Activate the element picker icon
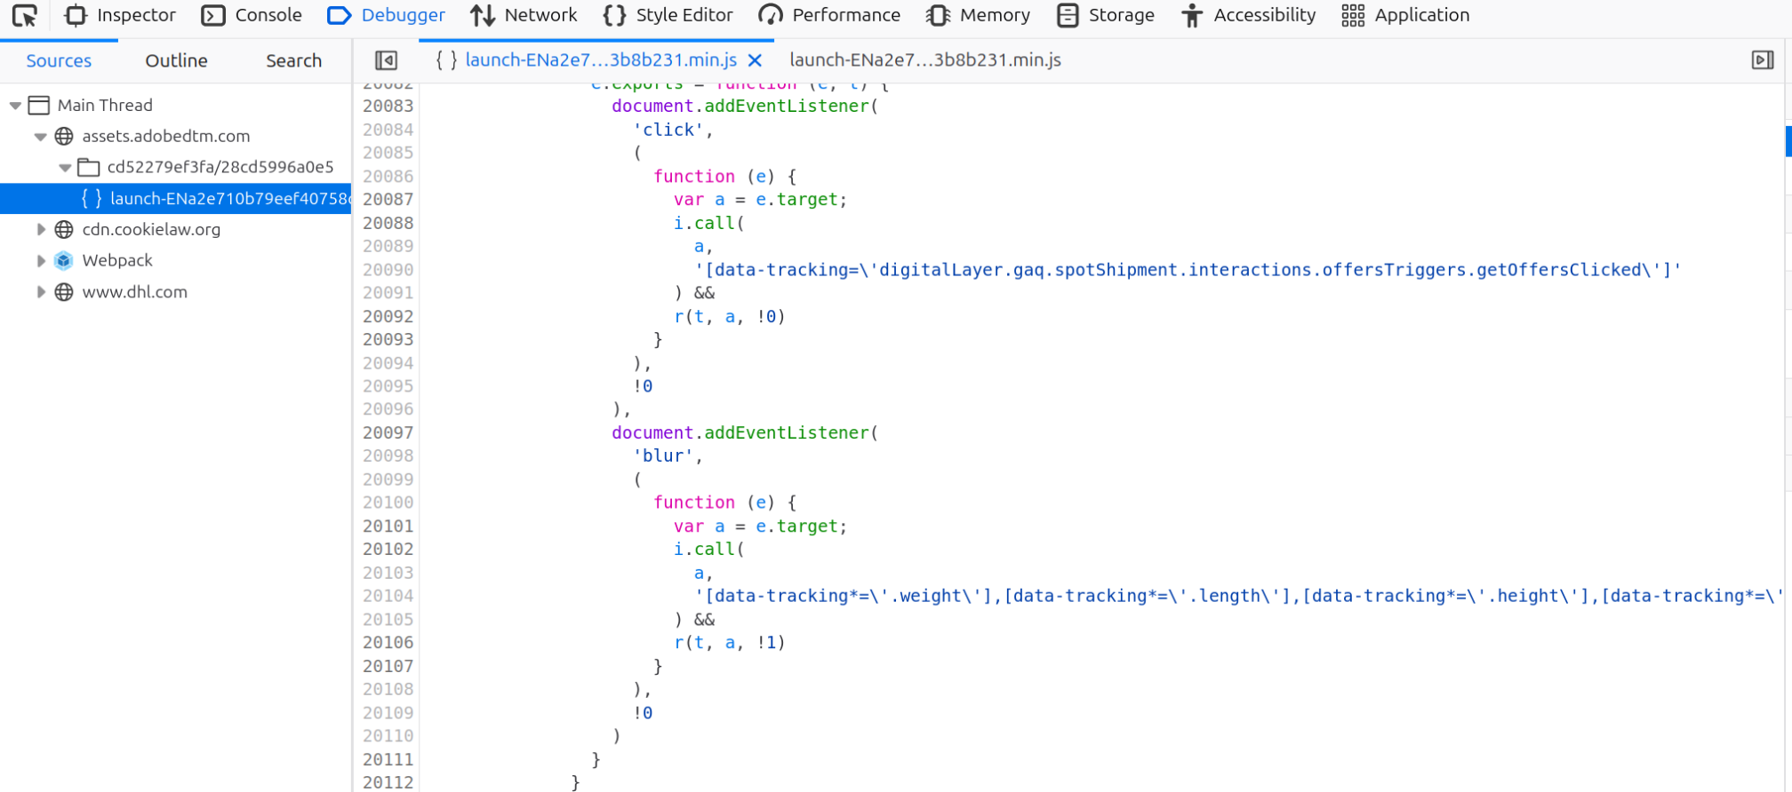Image resolution: width=1792 pixels, height=792 pixels. 25,15
